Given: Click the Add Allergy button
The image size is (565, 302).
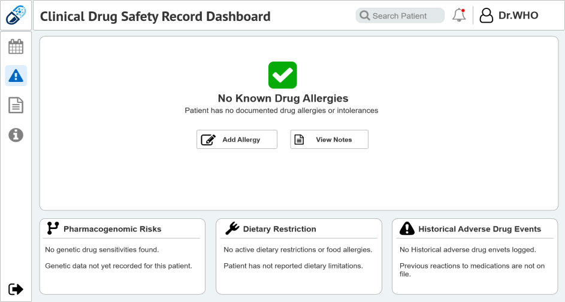Looking at the screenshot, I should point(237,139).
